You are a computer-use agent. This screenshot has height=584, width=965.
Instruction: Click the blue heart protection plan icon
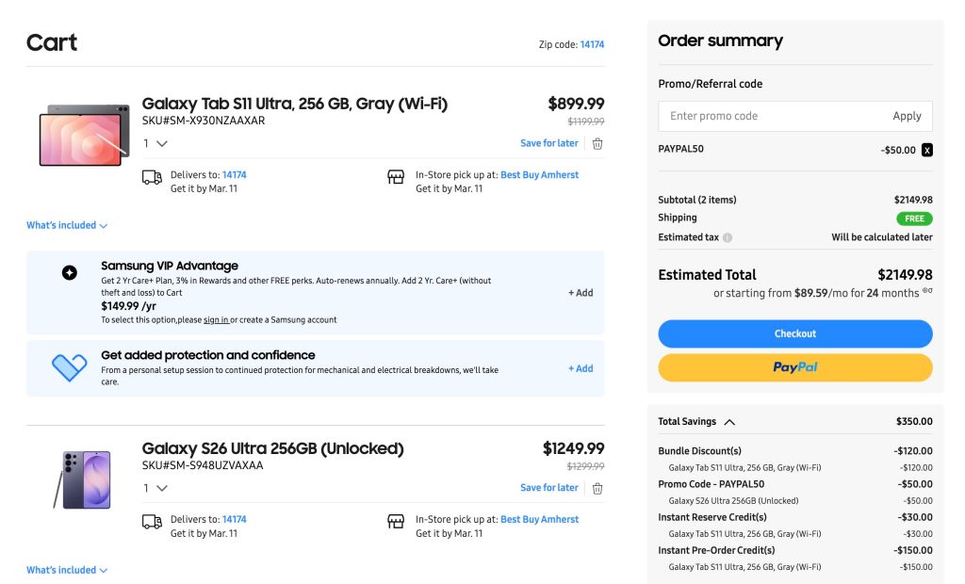pyautogui.click(x=69, y=368)
